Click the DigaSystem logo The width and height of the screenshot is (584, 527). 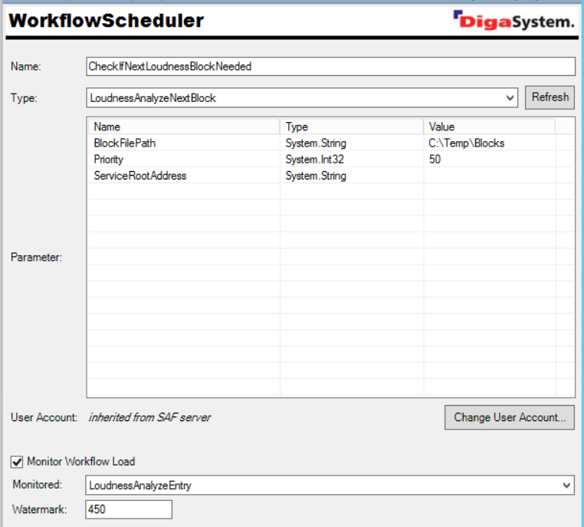pos(513,21)
